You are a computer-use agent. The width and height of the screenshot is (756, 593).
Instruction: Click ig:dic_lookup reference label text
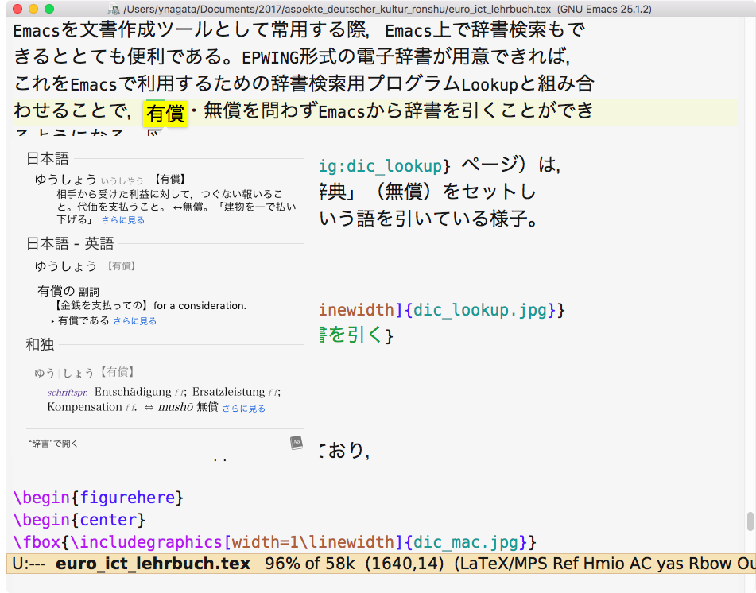click(x=381, y=166)
